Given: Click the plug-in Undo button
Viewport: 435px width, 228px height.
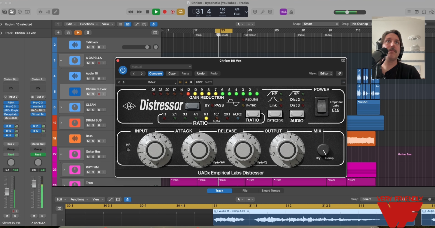Looking at the screenshot, I should pos(201,73).
